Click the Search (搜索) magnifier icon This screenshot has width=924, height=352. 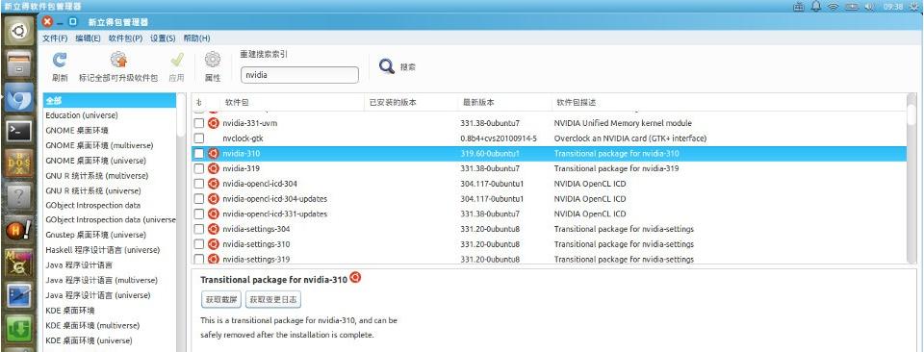pyautogui.click(x=387, y=66)
